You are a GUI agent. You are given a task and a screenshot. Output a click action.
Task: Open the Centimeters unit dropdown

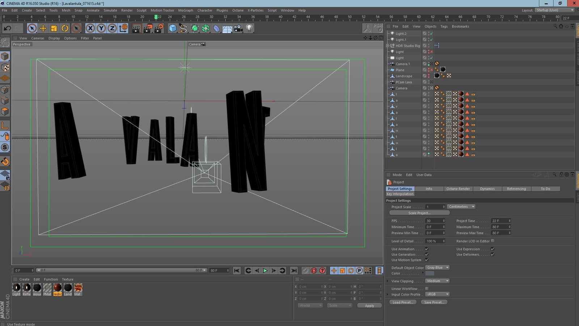pyautogui.click(x=461, y=207)
